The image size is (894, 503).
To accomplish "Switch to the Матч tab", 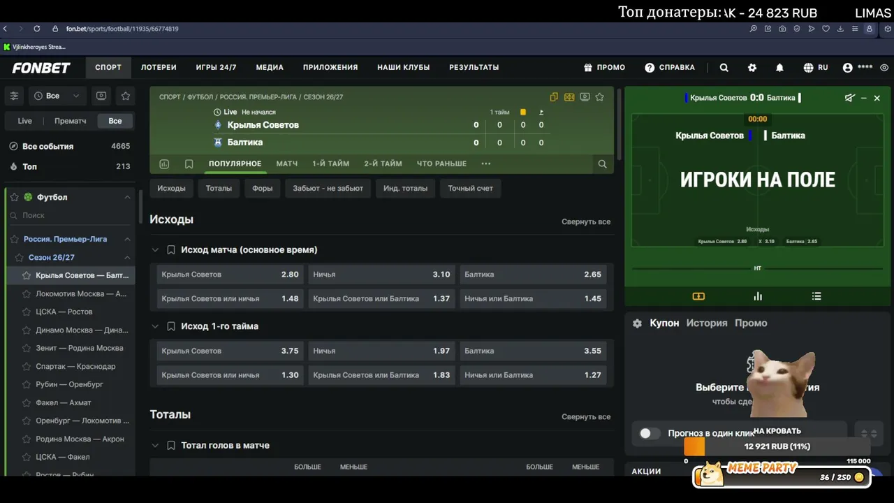I will pos(286,163).
